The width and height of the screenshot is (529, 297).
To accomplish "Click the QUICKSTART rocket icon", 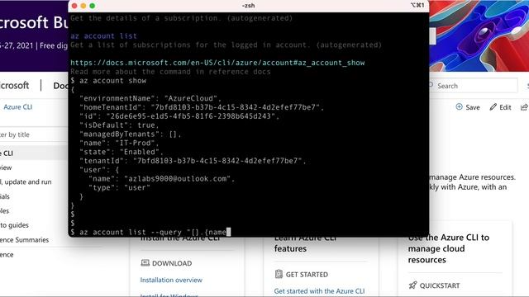I will [x=412, y=285].
